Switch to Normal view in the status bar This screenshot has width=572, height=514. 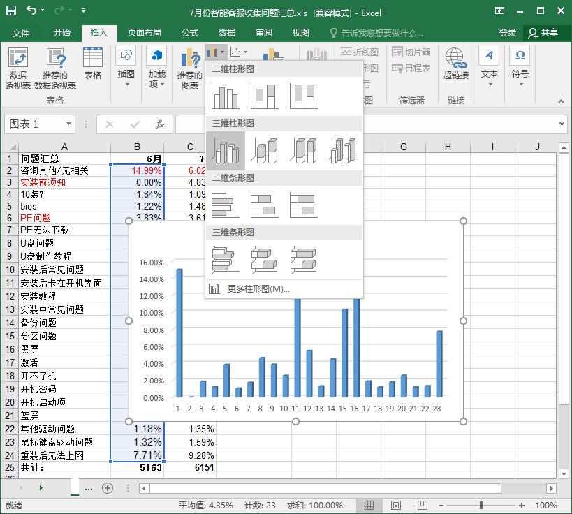click(x=369, y=506)
